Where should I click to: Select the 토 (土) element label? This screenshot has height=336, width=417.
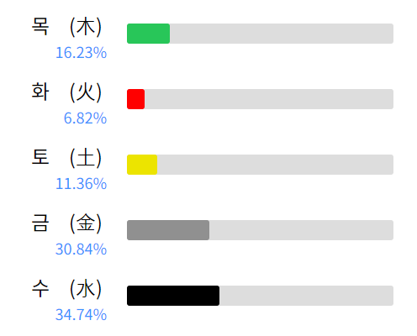pyautogui.click(x=66, y=158)
